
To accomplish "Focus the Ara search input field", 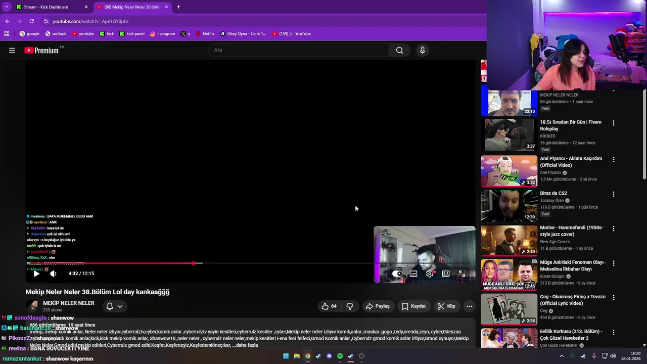I will (x=298, y=50).
